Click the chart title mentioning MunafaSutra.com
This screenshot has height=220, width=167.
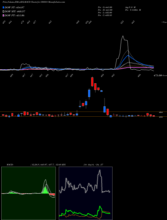pos(34,2)
